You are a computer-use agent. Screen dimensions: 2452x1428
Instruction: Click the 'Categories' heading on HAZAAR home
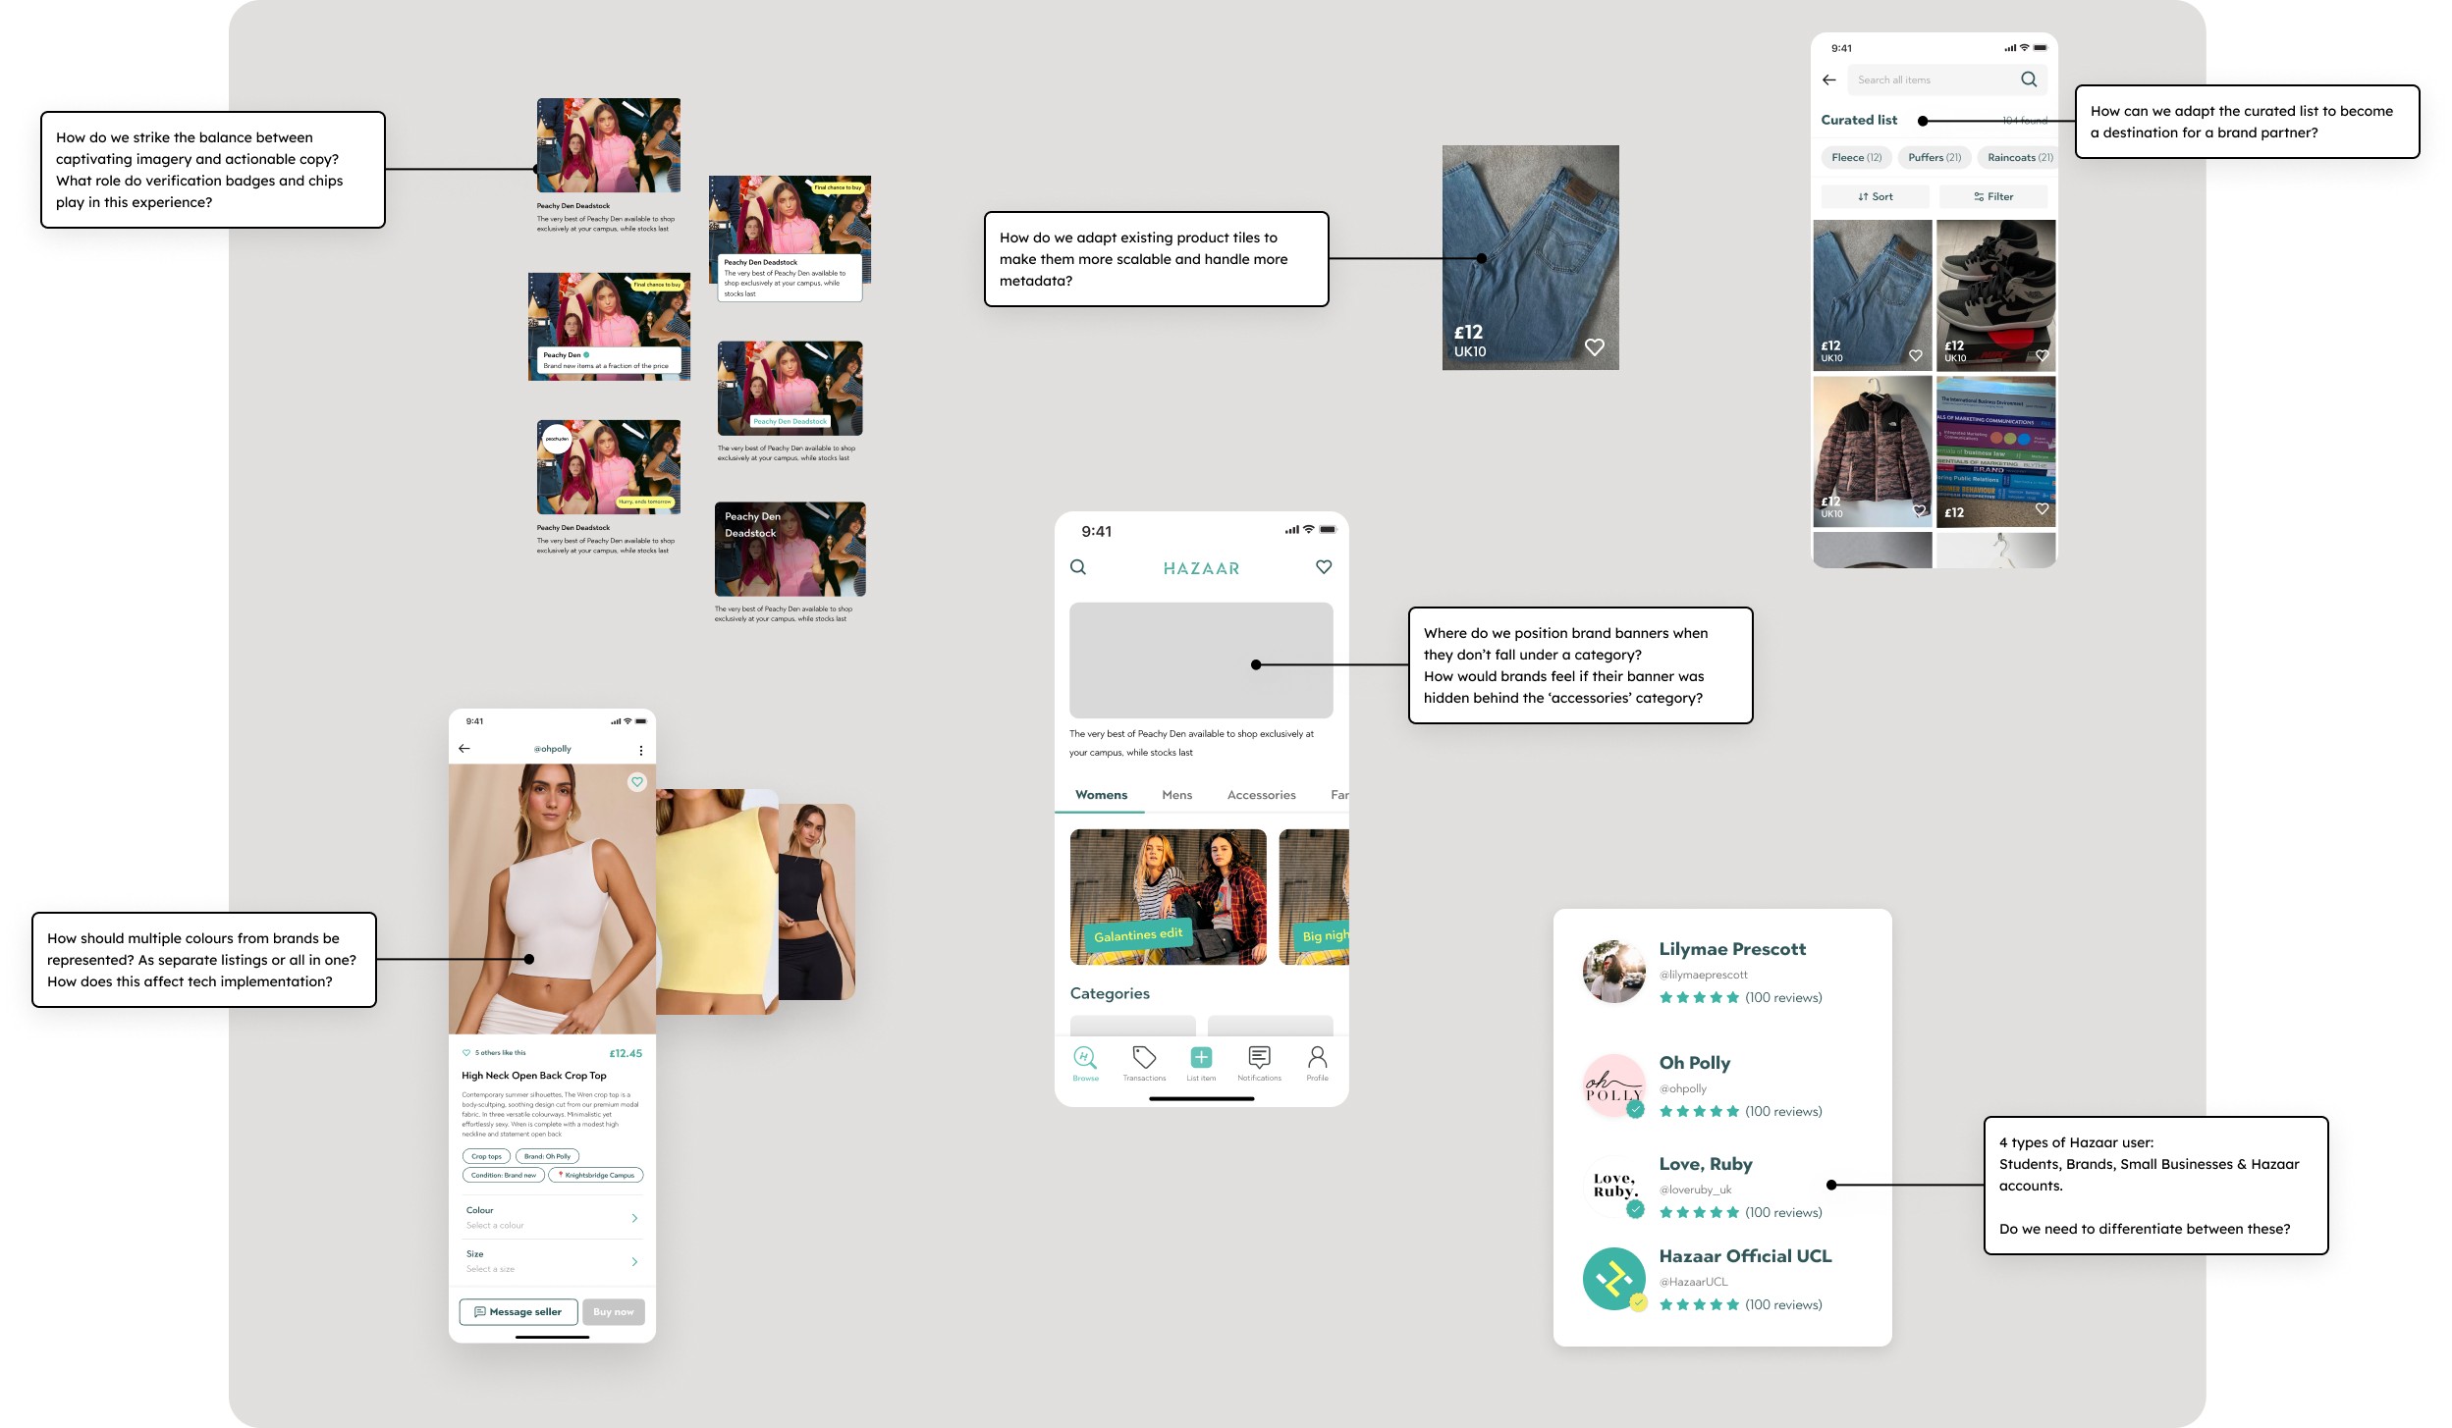(1110, 993)
